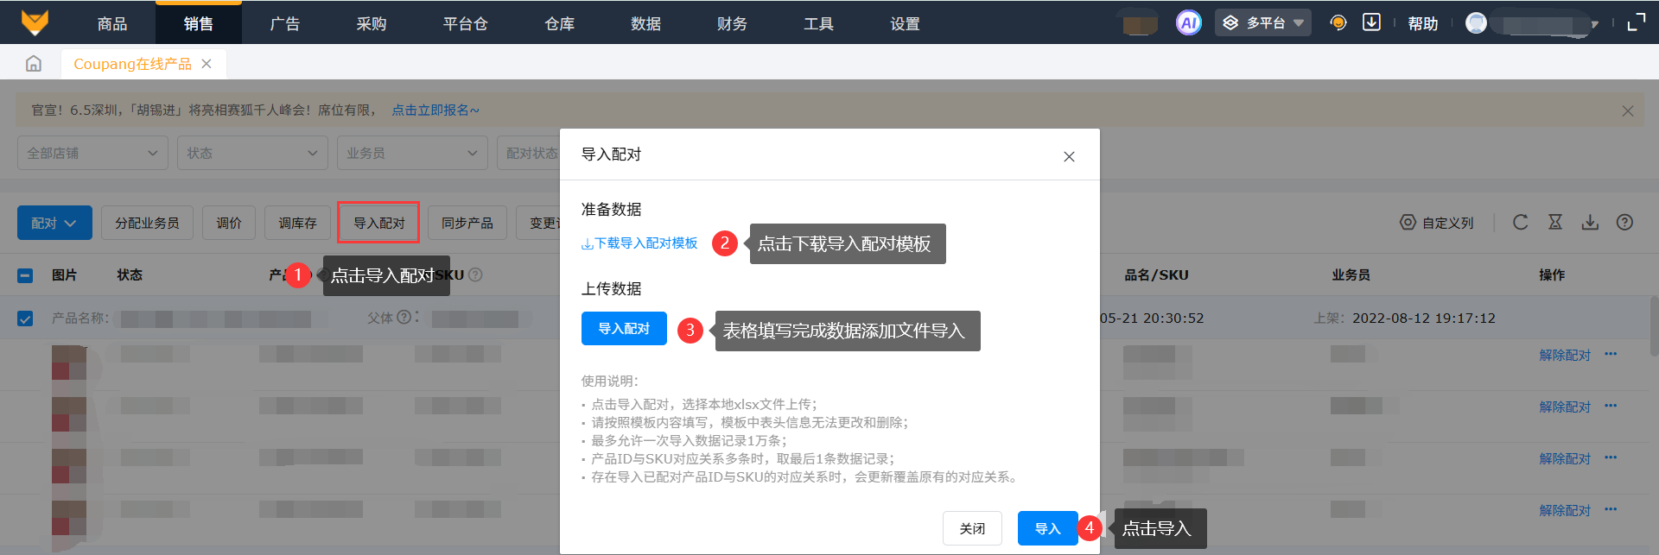Click blue 导入配对 upload button in dialog
This screenshot has height=555, width=1659.
click(624, 328)
